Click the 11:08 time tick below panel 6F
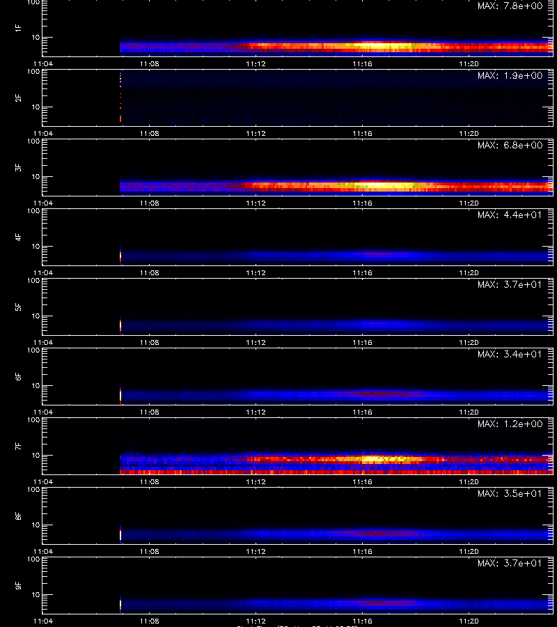The height and width of the screenshot is (627, 557). pos(150,412)
